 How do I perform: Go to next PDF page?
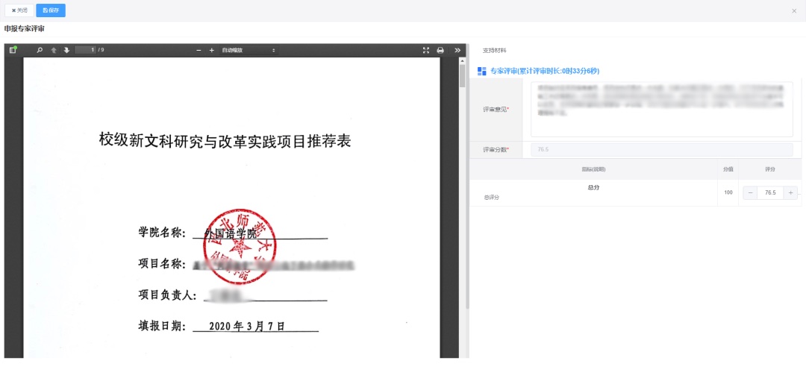pyautogui.click(x=66, y=50)
